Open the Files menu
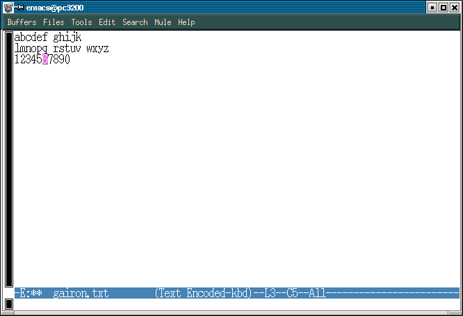This screenshot has height=316, width=463. tap(54, 22)
